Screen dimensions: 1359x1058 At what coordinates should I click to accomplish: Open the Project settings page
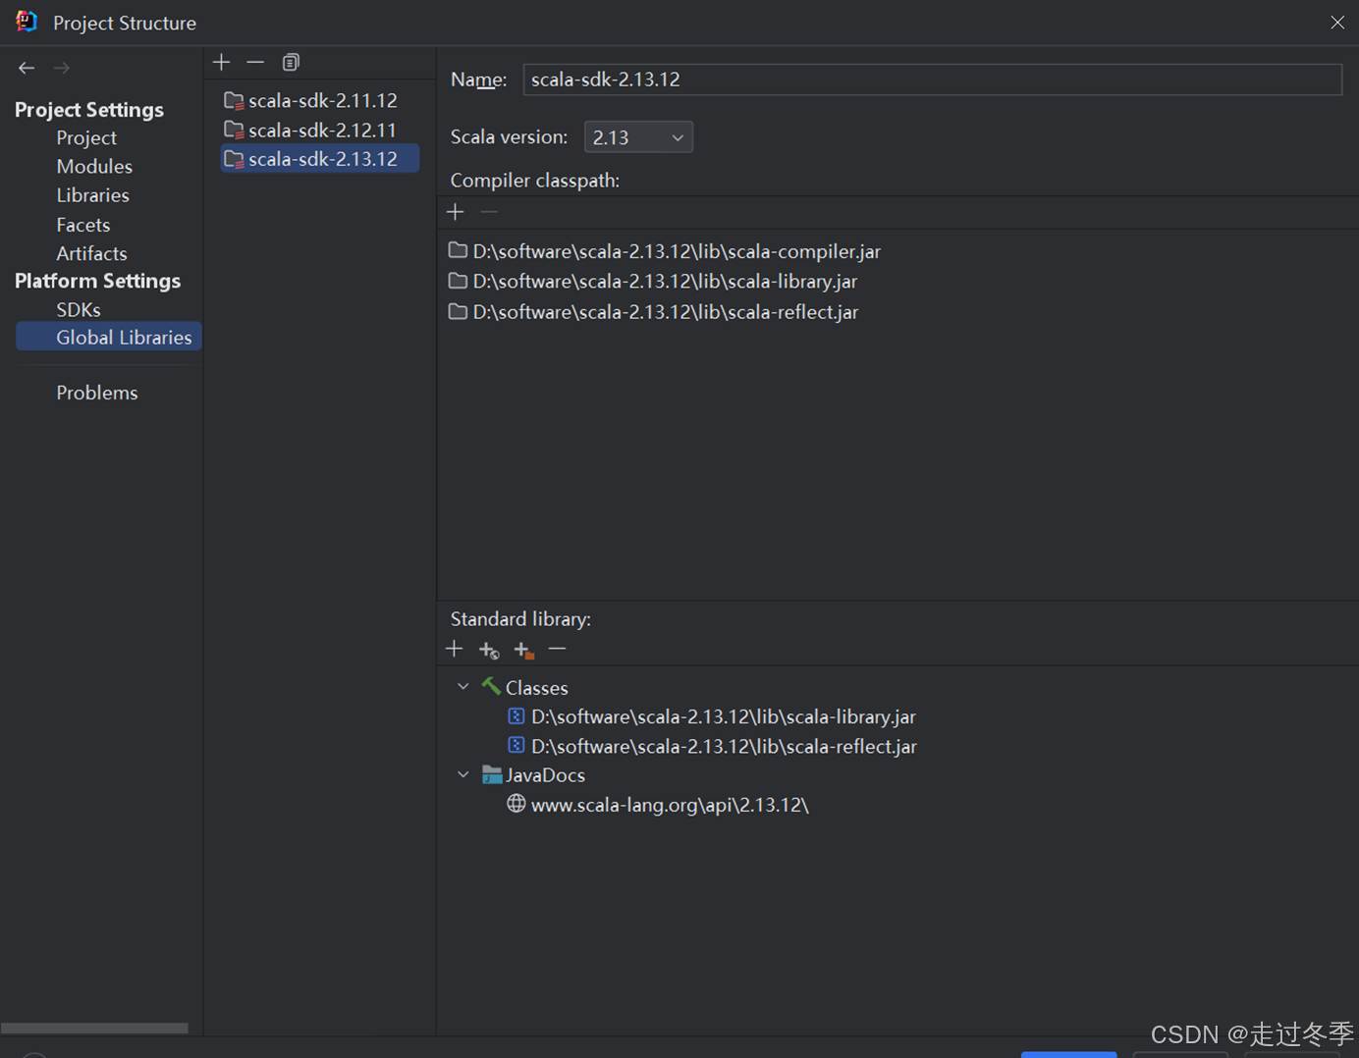(86, 137)
